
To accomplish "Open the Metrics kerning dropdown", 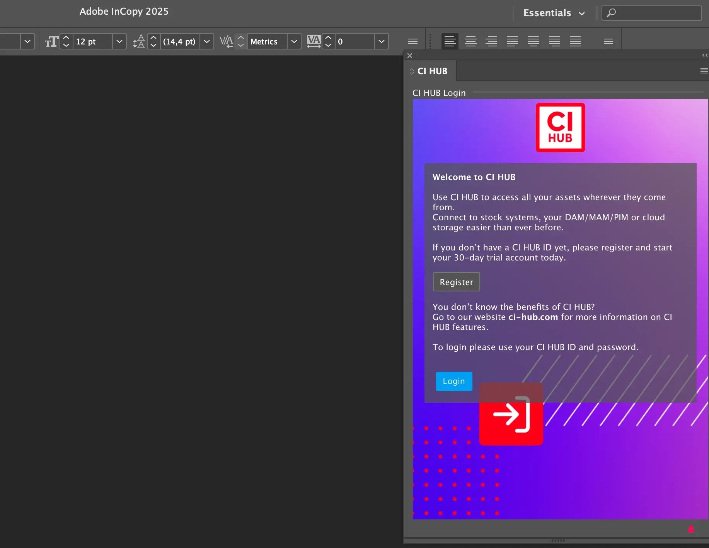I will pyautogui.click(x=294, y=41).
